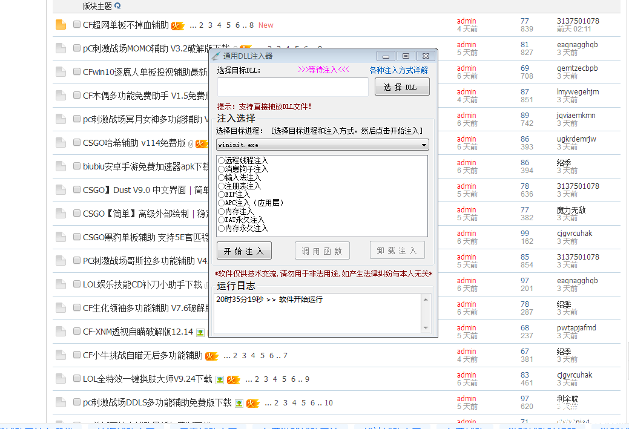Image resolution: width=629 pixels, height=429 pixels.
Task: Open 各种注入方式详解 link
Action: coord(398,71)
